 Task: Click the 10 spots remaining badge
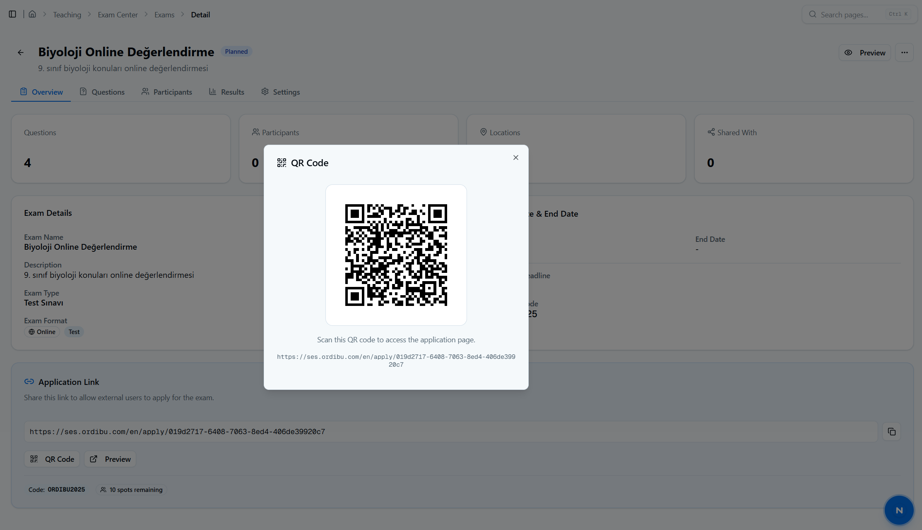(132, 490)
